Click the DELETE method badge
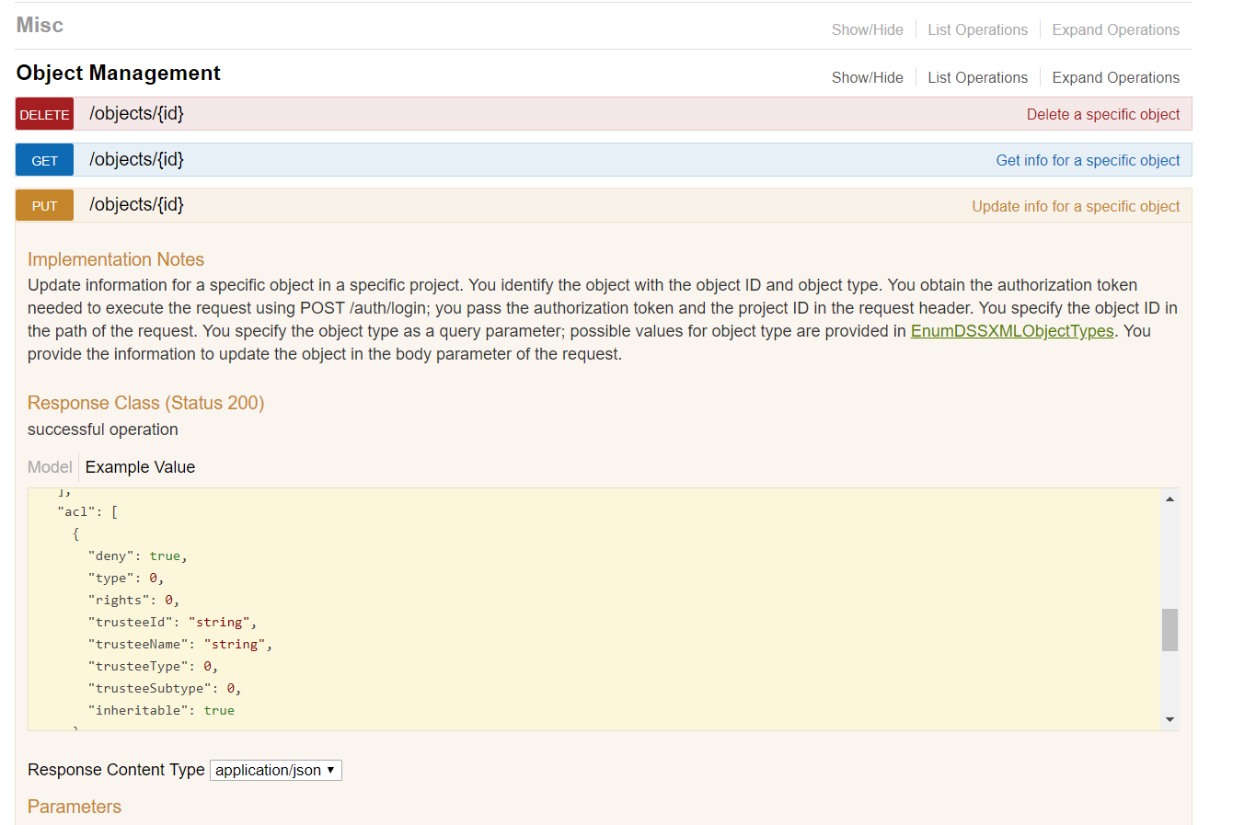Viewport: 1256px width, 825px height. (x=43, y=113)
